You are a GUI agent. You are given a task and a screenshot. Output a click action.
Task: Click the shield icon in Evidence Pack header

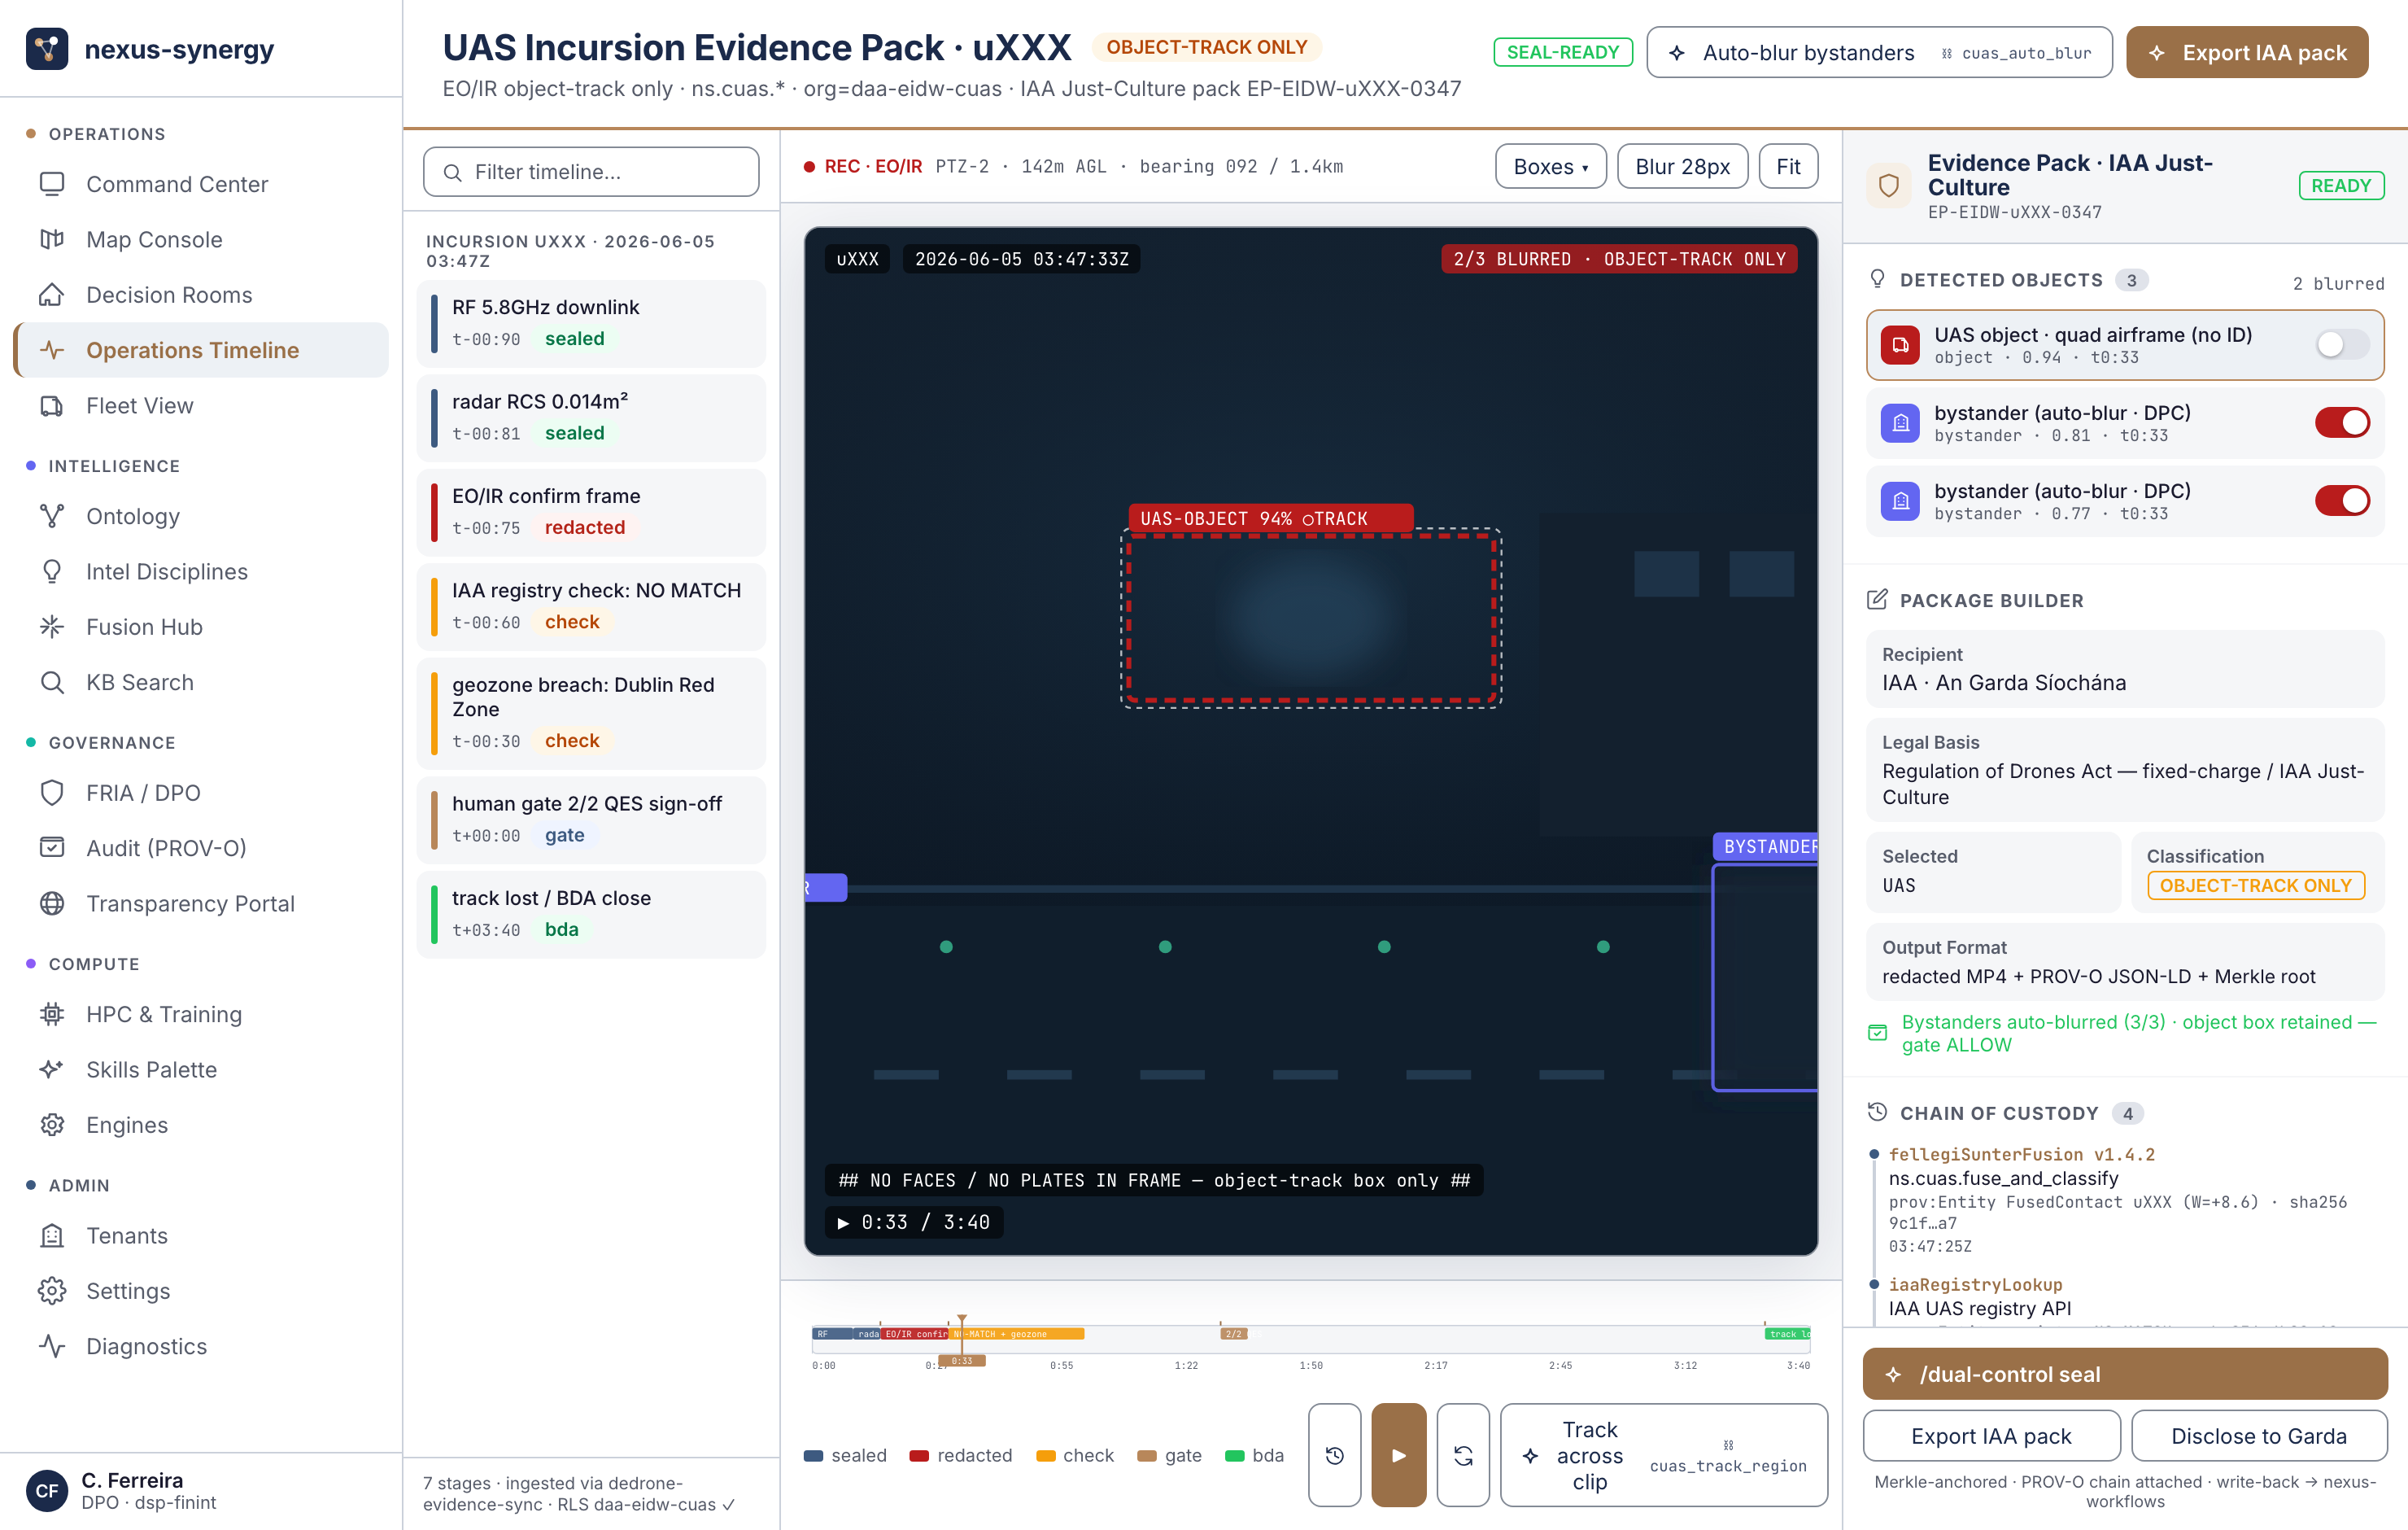click(x=1889, y=186)
